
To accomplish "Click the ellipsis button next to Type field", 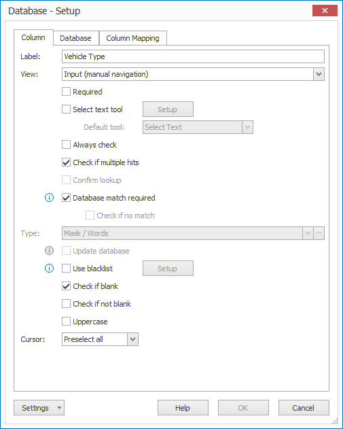I will [x=319, y=233].
